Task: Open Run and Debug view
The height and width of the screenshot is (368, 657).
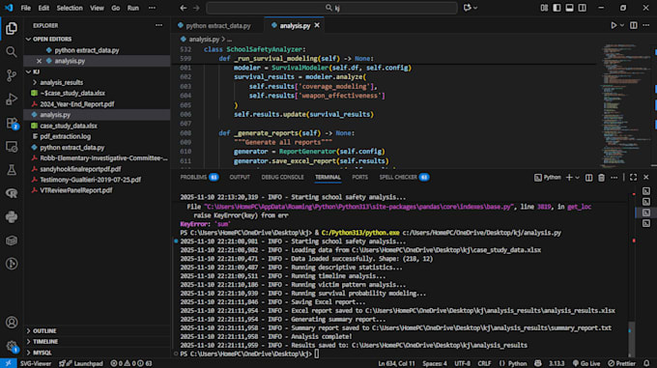Action: coord(12,99)
